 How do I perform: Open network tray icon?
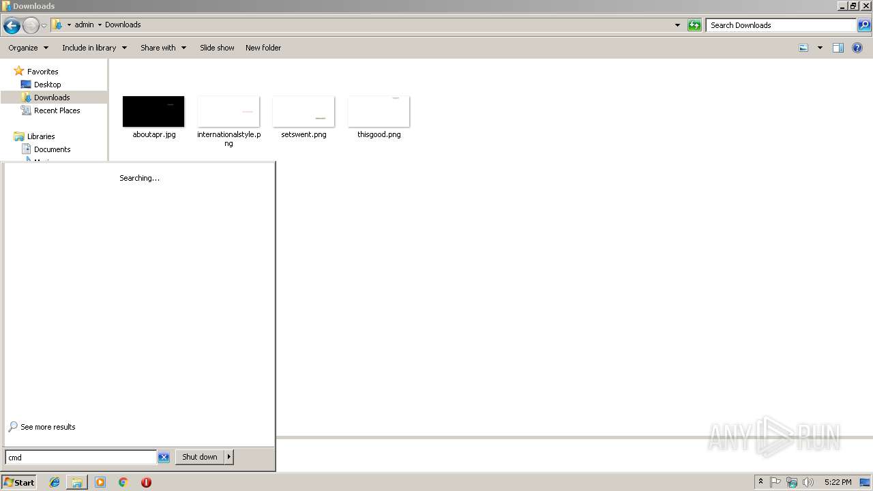792,482
